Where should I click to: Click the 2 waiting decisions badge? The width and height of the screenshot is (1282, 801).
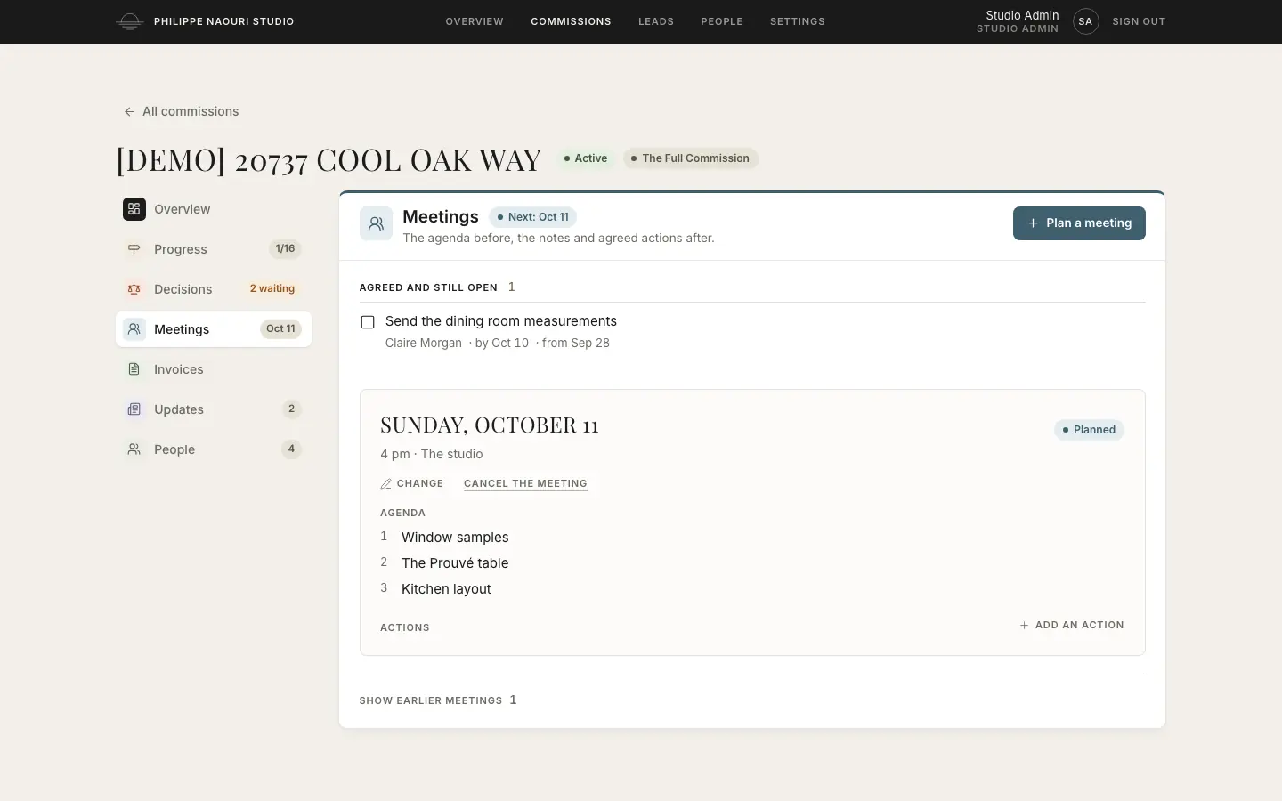point(272,289)
